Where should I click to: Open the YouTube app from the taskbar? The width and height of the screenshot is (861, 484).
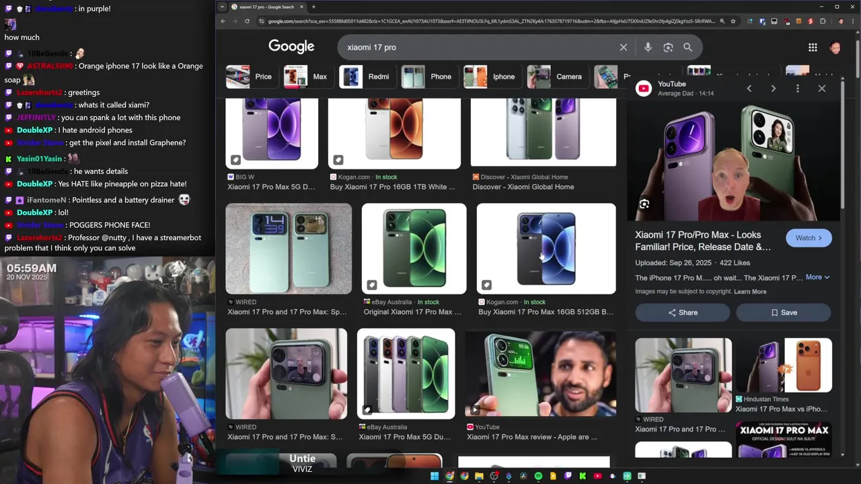coord(597,476)
